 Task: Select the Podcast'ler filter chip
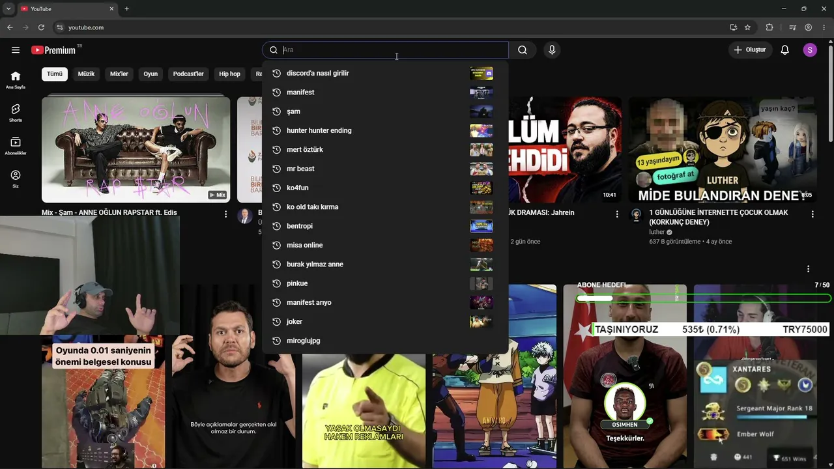pyautogui.click(x=188, y=74)
